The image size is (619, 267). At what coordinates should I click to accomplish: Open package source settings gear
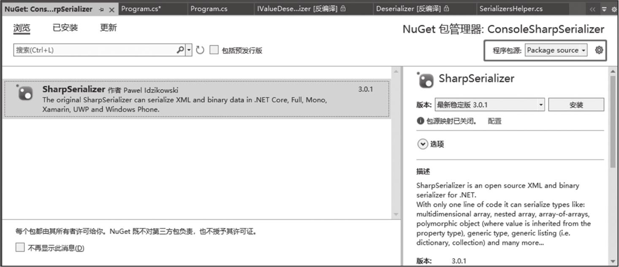[x=599, y=50]
